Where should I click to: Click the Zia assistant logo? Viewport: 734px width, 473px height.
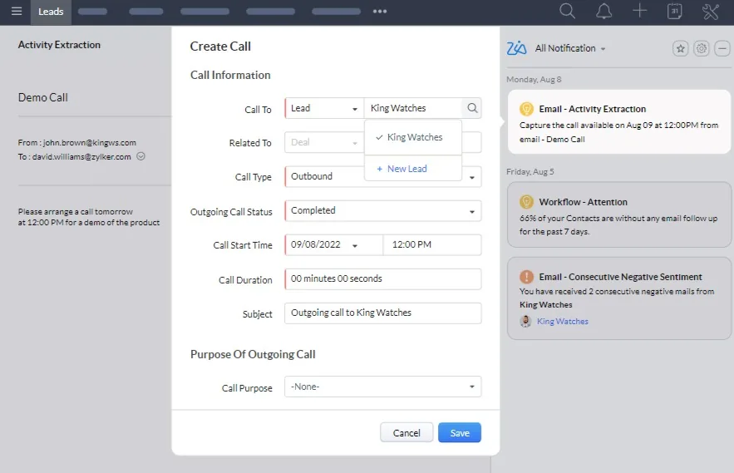point(517,47)
